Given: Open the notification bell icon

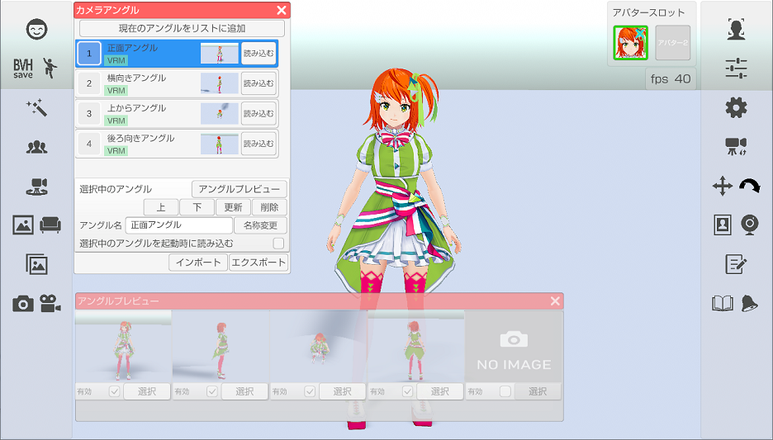Looking at the screenshot, I should click(x=749, y=304).
